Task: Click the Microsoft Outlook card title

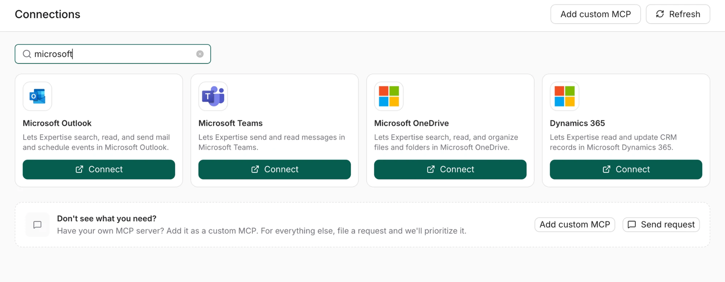Action: (x=57, y=123)
